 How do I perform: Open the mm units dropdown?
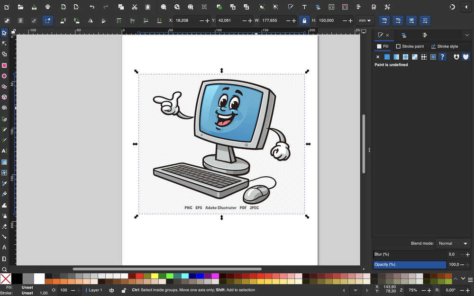(x=365, y=21)
